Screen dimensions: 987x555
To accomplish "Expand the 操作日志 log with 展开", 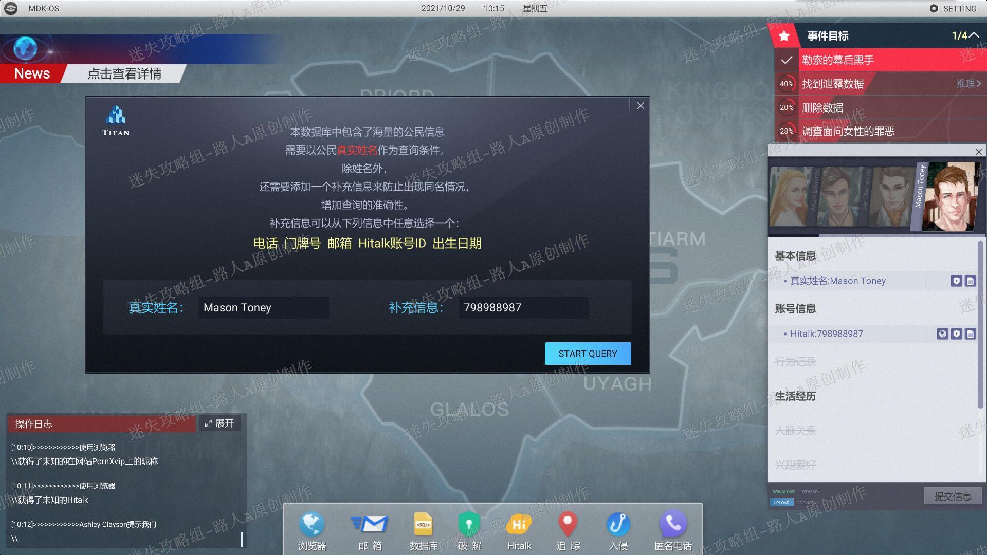I will coord(220,423).
